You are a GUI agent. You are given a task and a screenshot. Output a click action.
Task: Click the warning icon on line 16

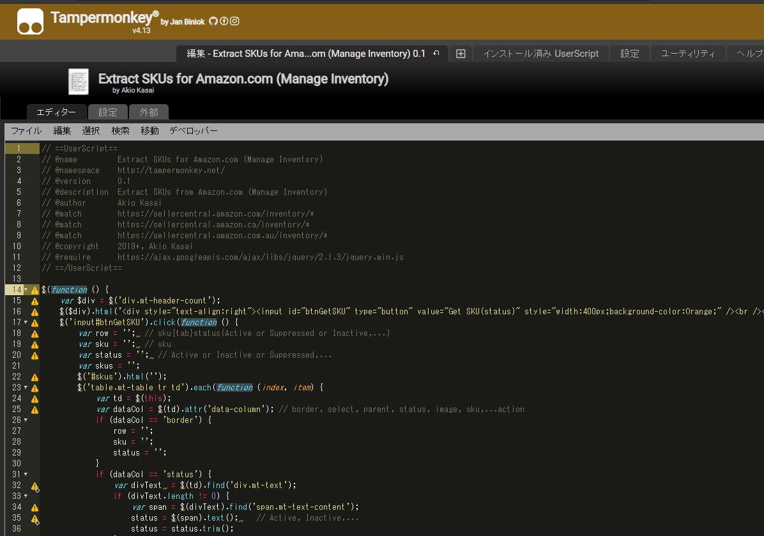(x=34, y=312)
